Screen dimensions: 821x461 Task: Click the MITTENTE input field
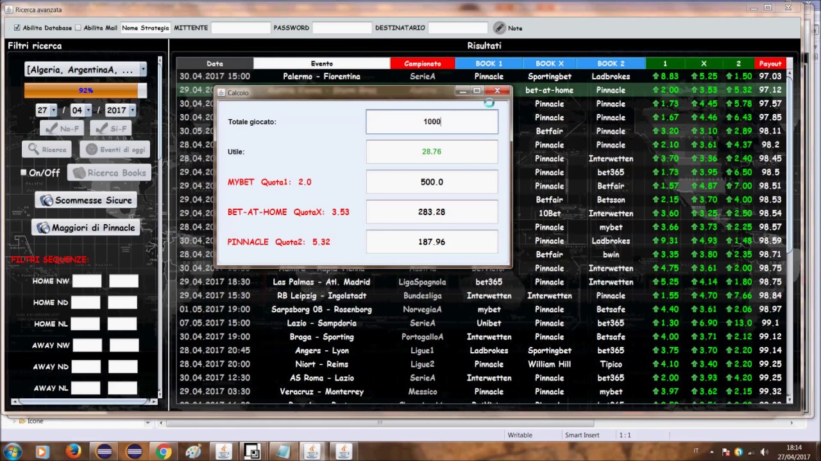click(x=241, y=28)
